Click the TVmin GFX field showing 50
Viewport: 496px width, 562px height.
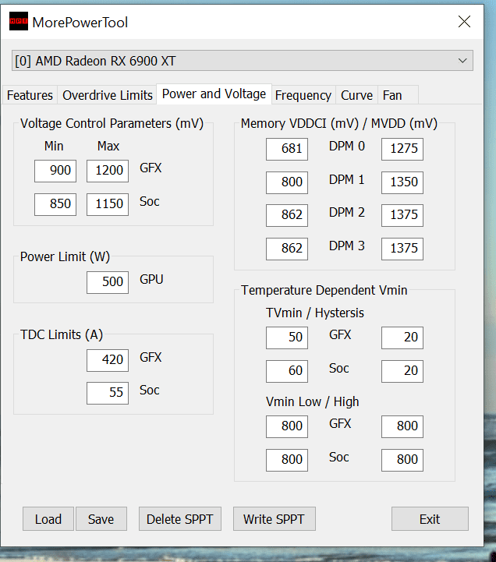click(x=287, y=338)
